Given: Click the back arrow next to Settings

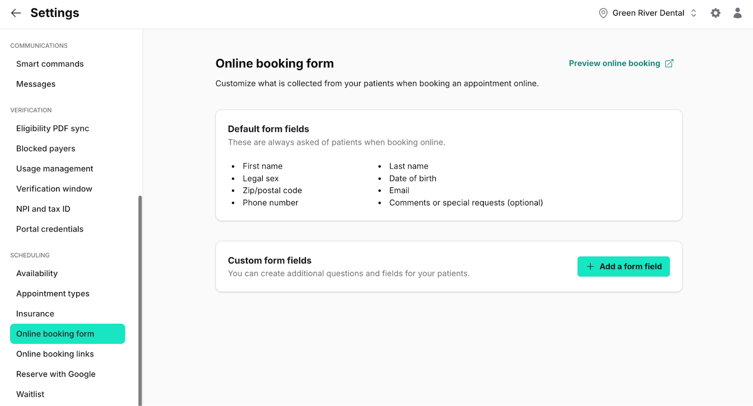Looking at the screenshot, I should point(16,13).
